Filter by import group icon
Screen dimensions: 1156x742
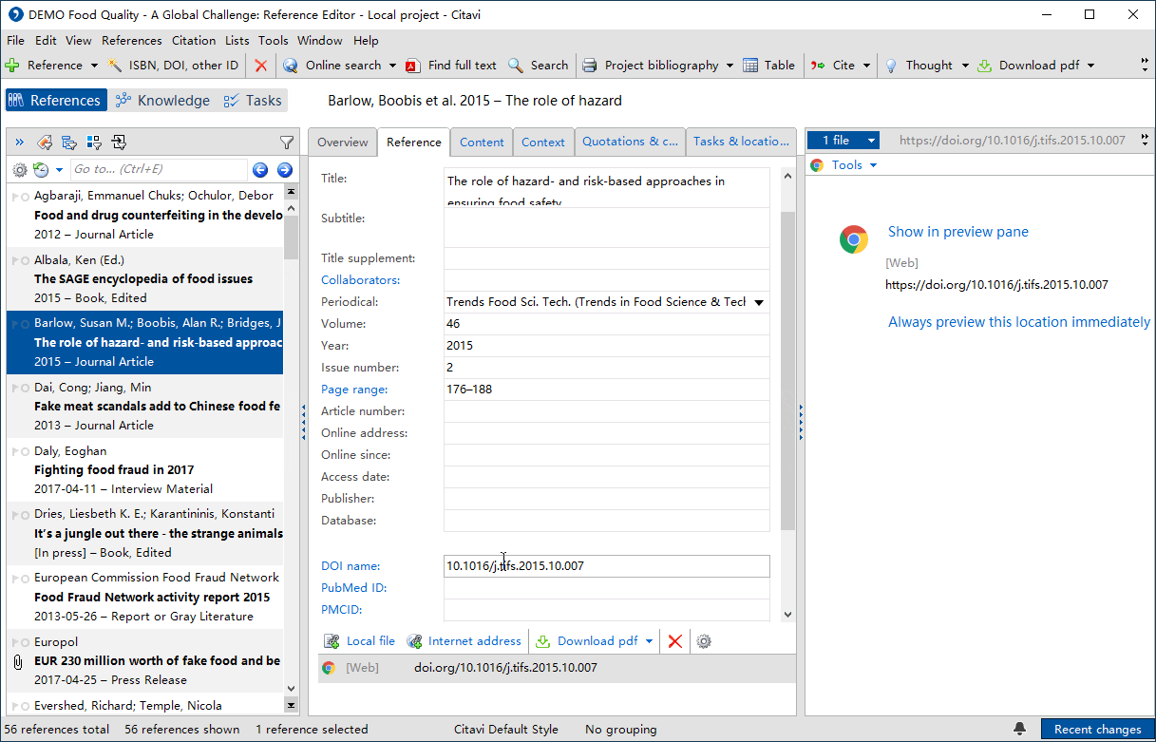click(x=119, y=143)
